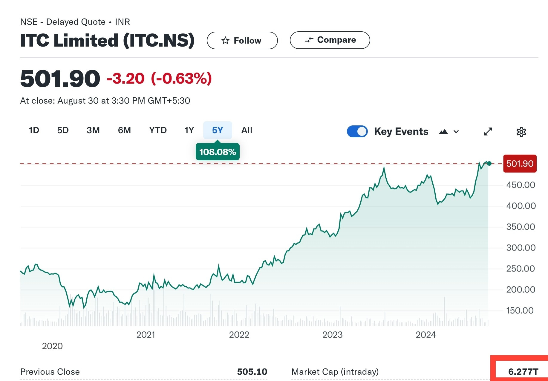Click the 2024 x-axis label
548x381 pixels.
pyautogui.click(x=426, y=335)
